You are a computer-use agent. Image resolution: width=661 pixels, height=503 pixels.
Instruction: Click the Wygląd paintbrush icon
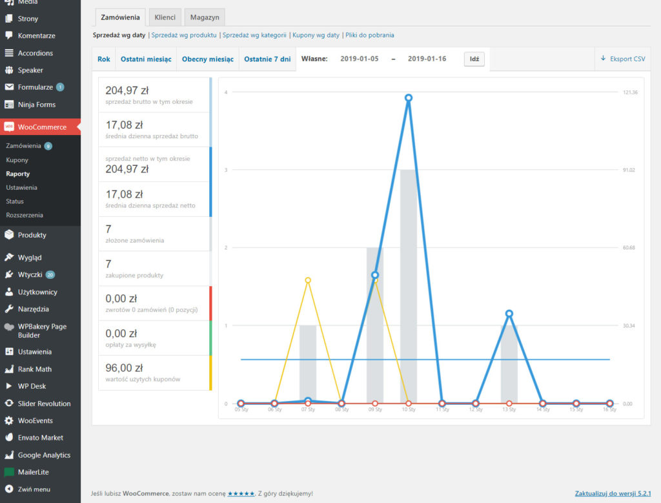click(9, 257)
